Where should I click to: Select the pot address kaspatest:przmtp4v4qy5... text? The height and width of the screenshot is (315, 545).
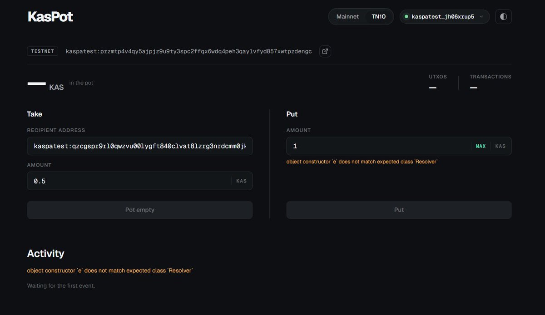tap(188, 51)
